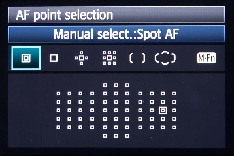Click the currently selected AF point
The image size is (234, 156).
pyautogui.click(x=163, y=110)
